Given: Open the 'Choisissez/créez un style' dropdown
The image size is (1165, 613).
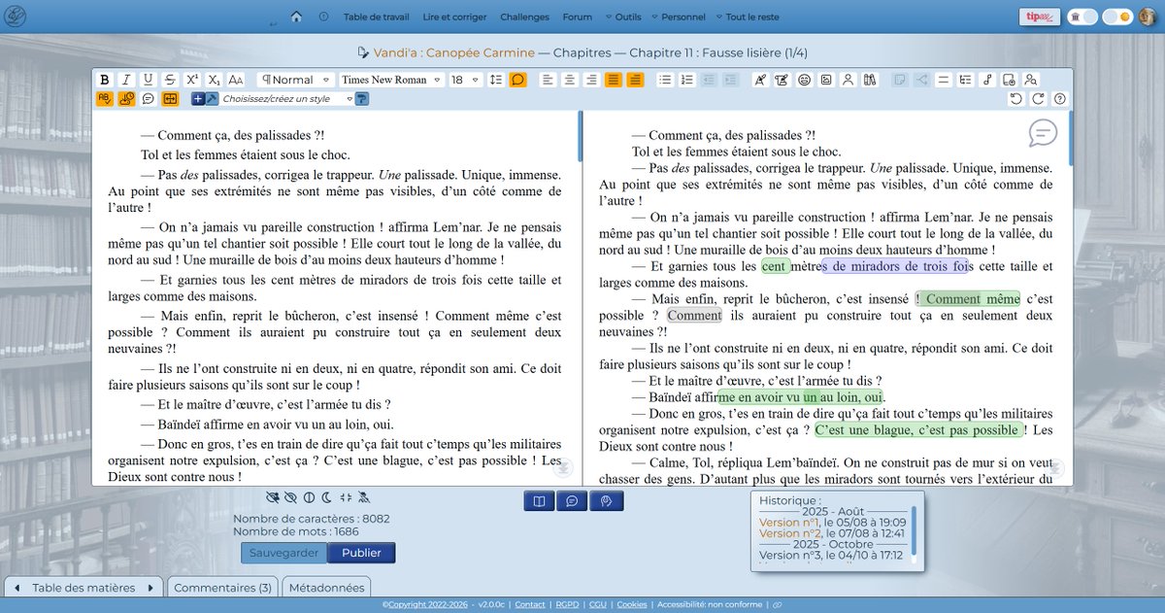Looking at the screenshot, I should (x=286, y=98).
